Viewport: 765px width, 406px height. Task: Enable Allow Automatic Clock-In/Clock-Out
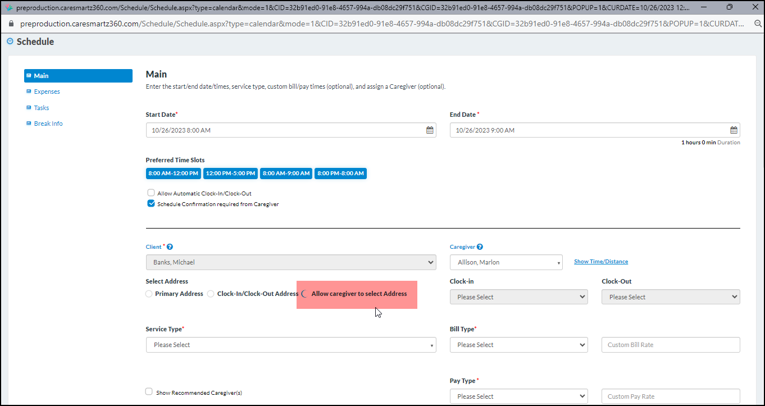tap(151, 192)
